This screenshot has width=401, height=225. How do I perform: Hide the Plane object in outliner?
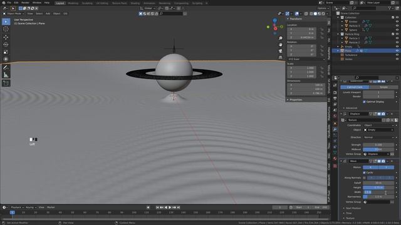pos(397,51)
